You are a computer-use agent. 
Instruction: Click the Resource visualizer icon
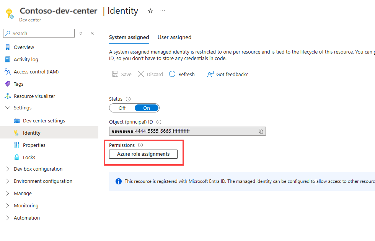coord(8,96)
